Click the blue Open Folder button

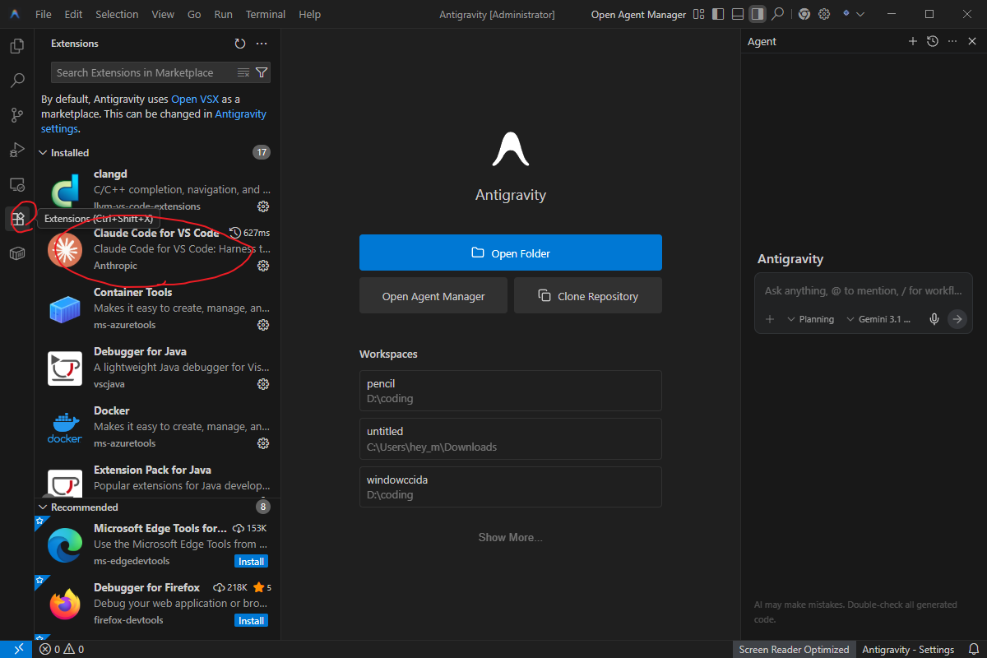511,253
